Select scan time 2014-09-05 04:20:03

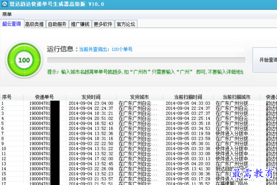188,164
